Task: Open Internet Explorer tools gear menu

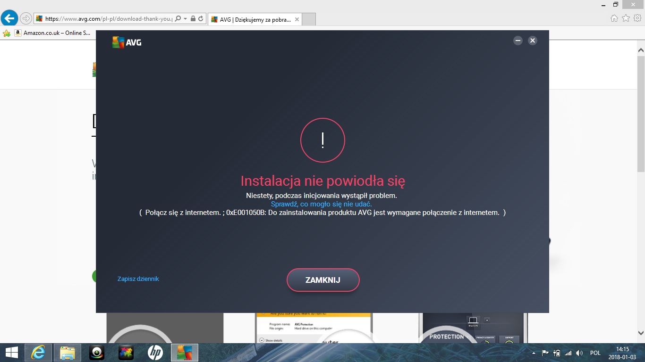Action: pos(637,18)
